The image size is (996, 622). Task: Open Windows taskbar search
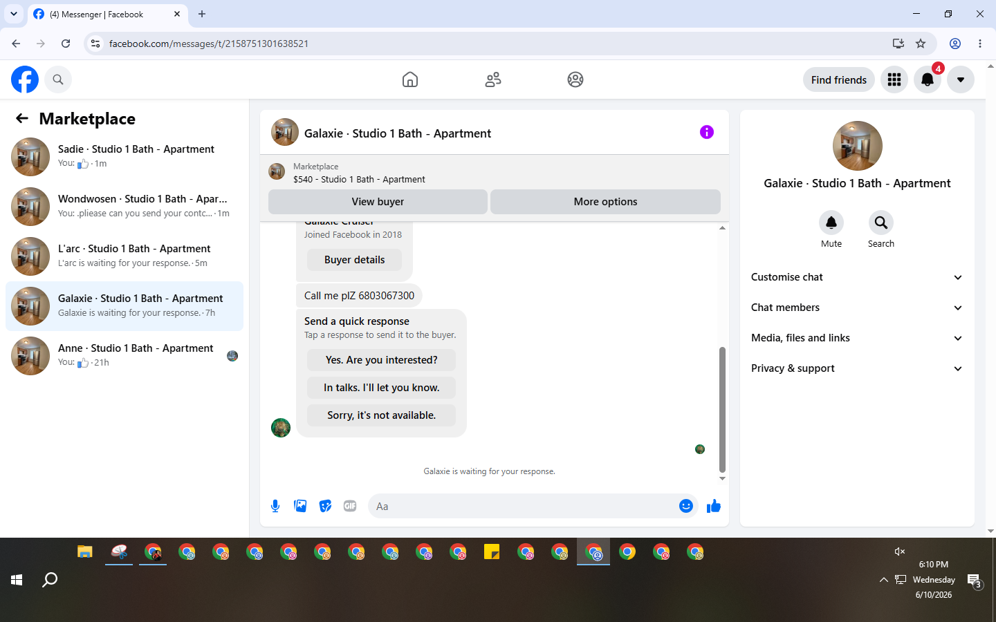pos(50,580)
